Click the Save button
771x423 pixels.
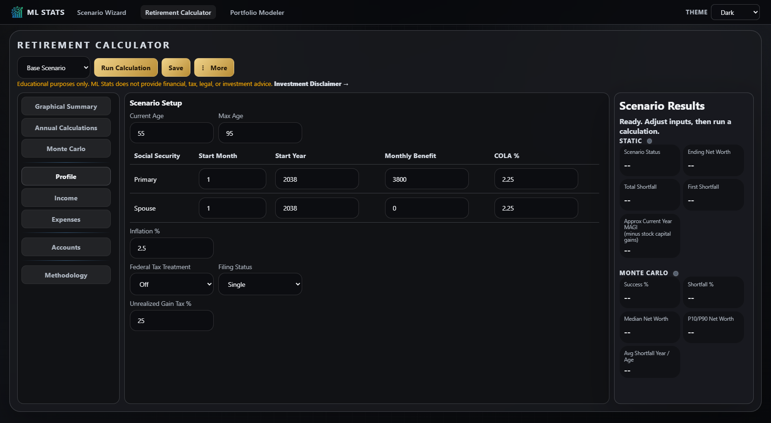[x=176, y=68]
